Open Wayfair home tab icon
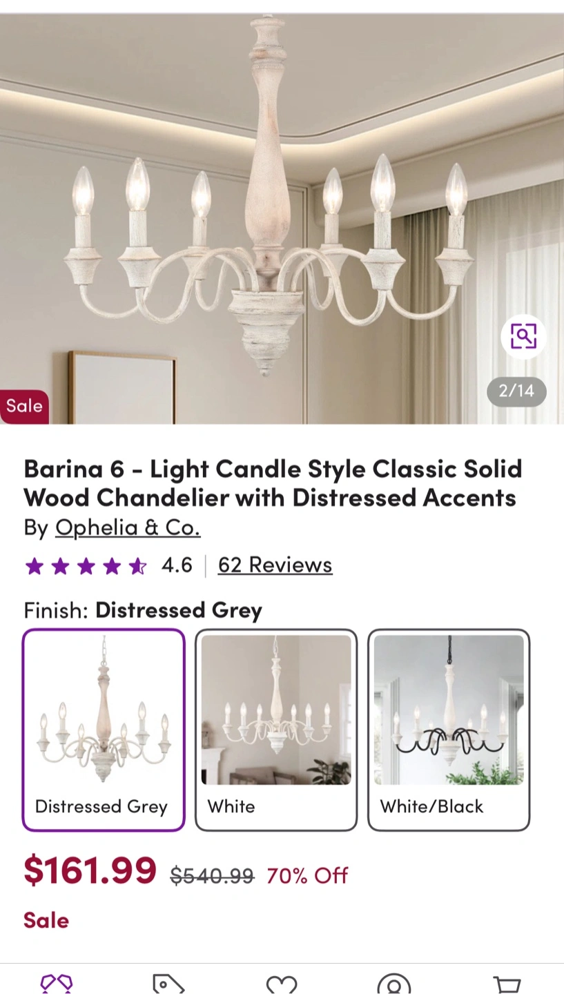 point(57,983)
